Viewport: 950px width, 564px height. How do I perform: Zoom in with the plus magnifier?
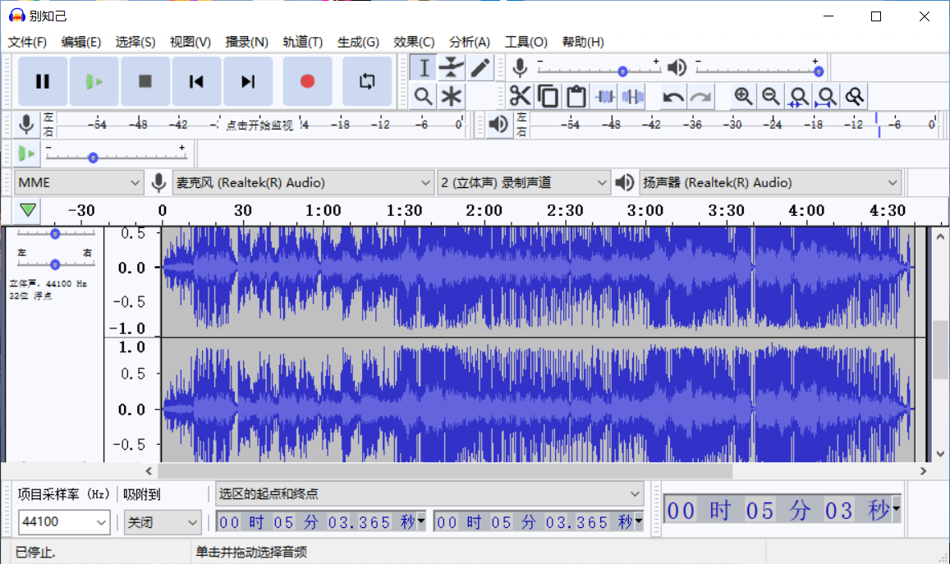(743, 96)
